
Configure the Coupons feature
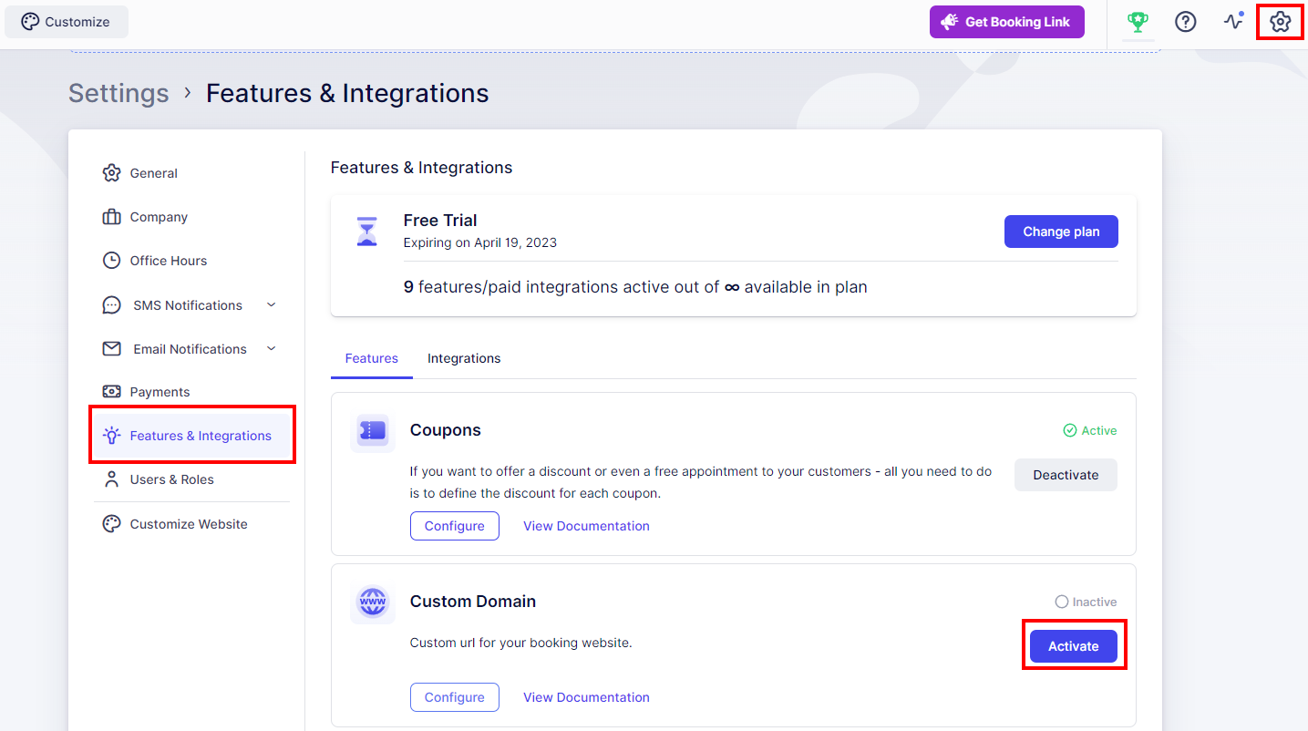click(455, 526)
